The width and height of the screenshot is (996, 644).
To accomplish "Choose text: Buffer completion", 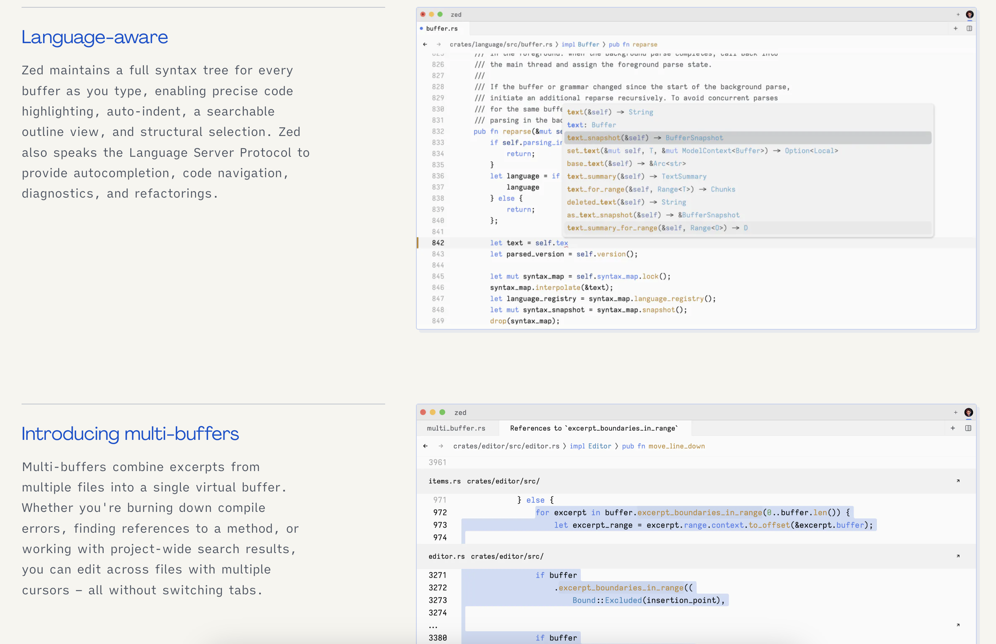I will (748, 125).
